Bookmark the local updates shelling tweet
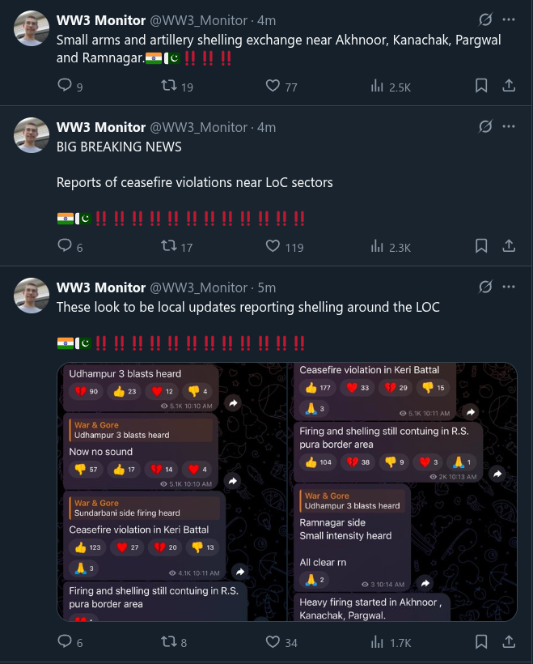This screenshot has height=664, width=533. 480,642
